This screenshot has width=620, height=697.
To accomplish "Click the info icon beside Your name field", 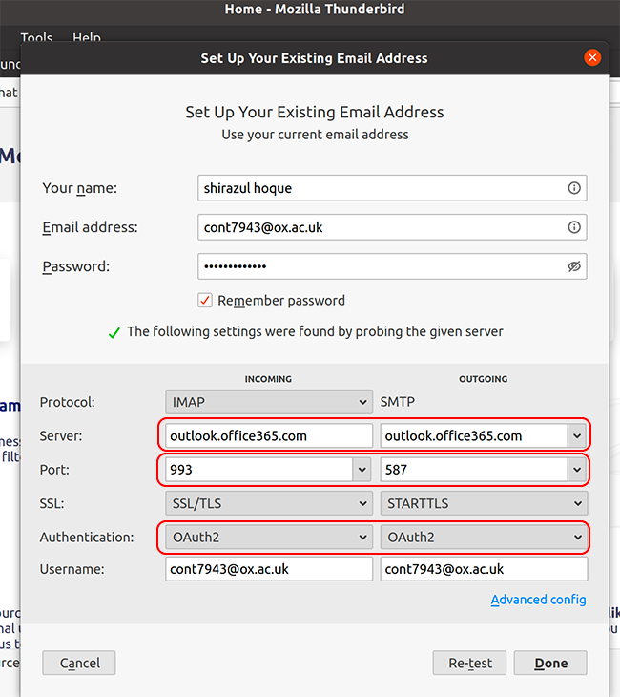I will [x=574, y=188].
